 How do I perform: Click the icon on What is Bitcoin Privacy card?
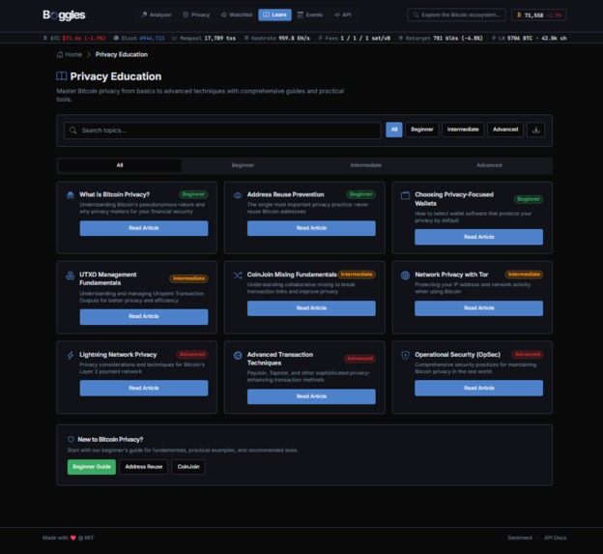71,195
